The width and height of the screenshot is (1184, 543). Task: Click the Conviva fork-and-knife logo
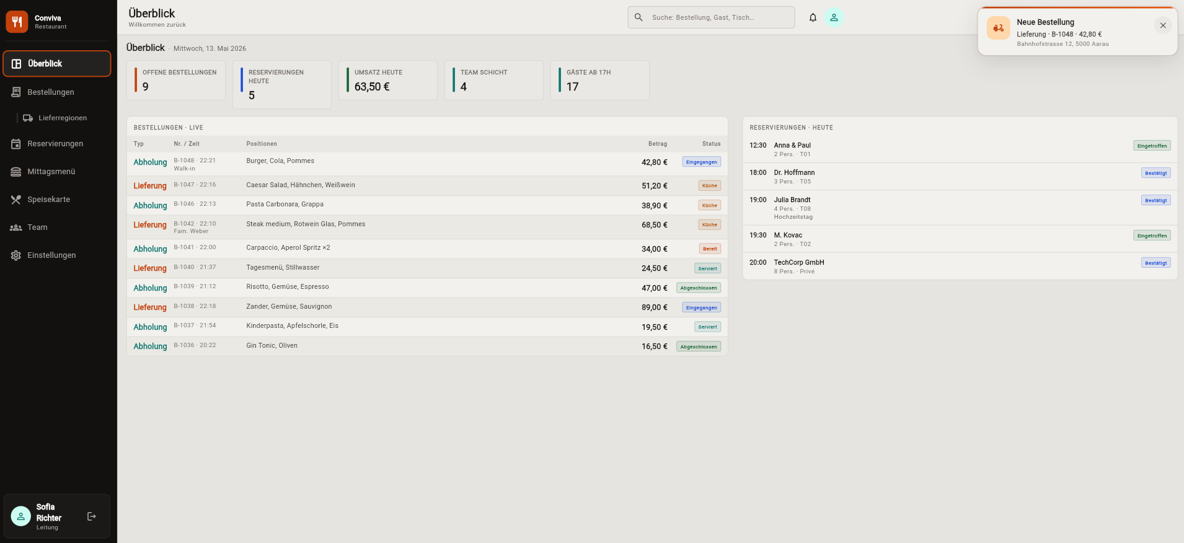[17, 22]
